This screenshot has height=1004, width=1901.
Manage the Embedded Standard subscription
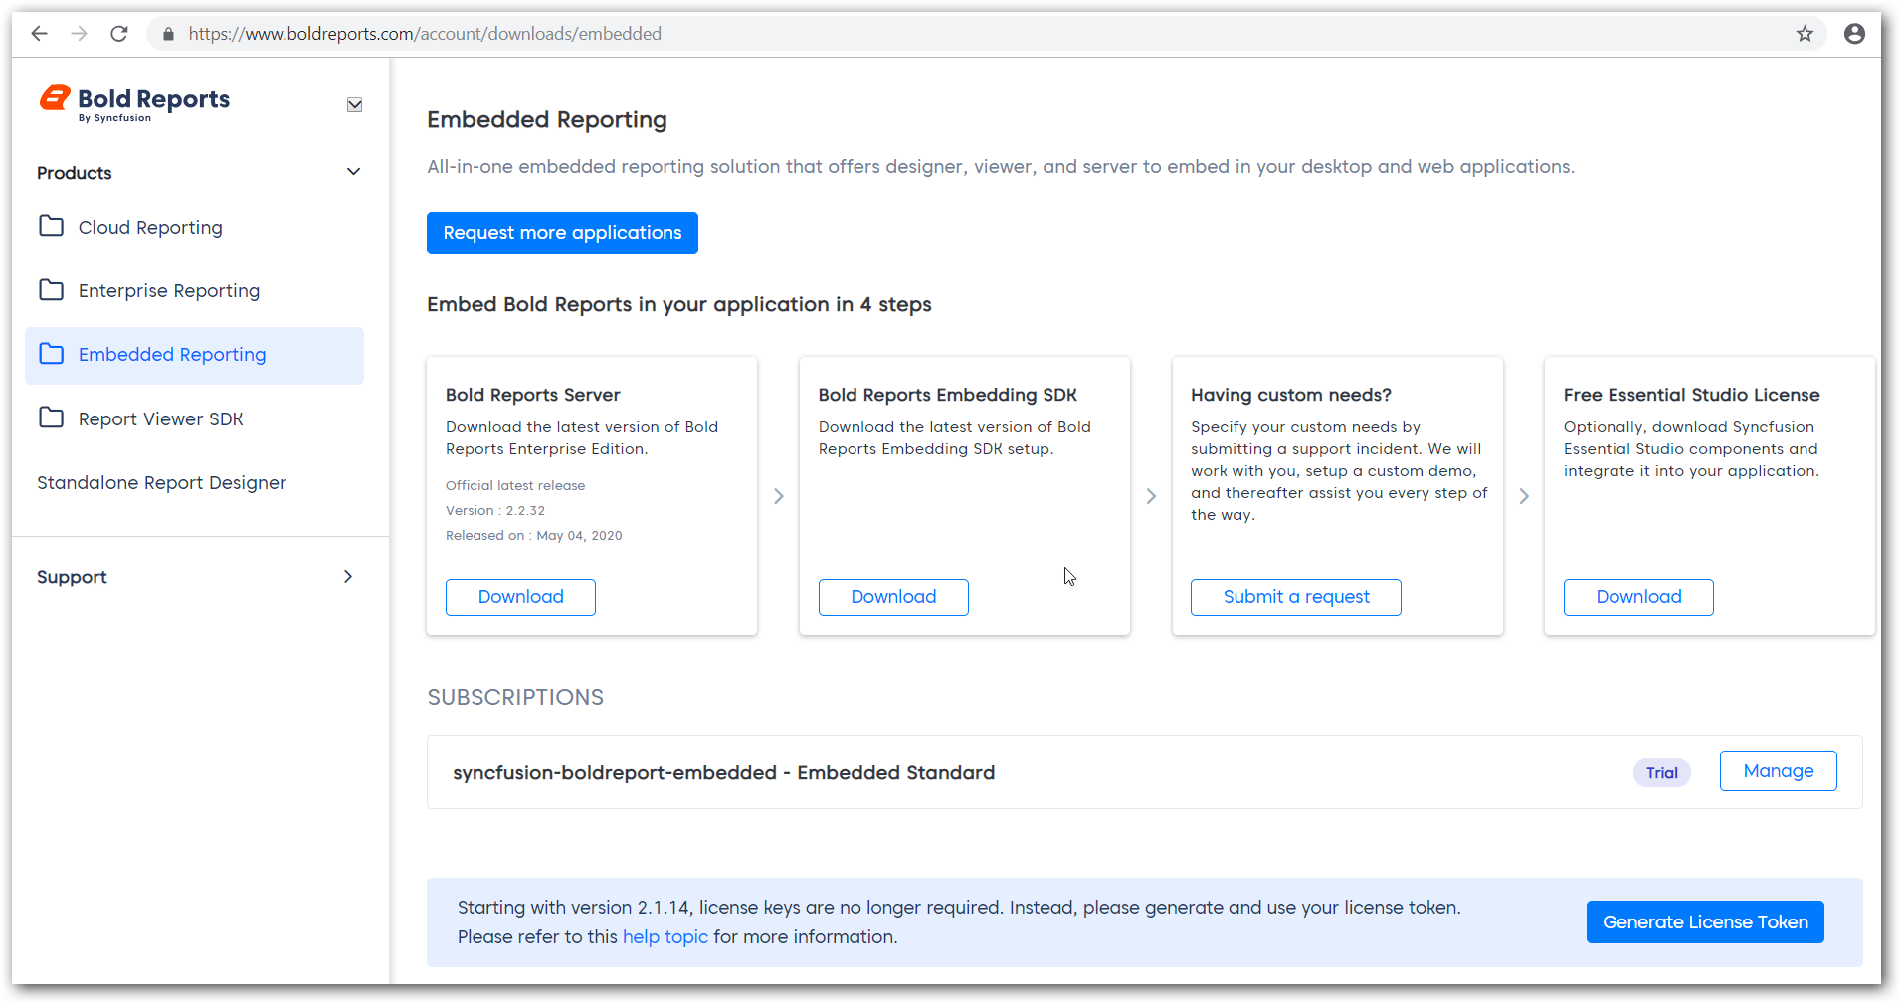pos(1778,771)
